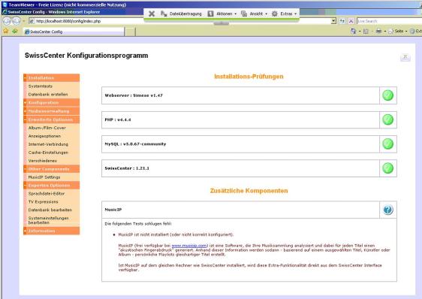Expand the Information menu section
Viewport: 422px width, 299px height.
coord(51,231)
